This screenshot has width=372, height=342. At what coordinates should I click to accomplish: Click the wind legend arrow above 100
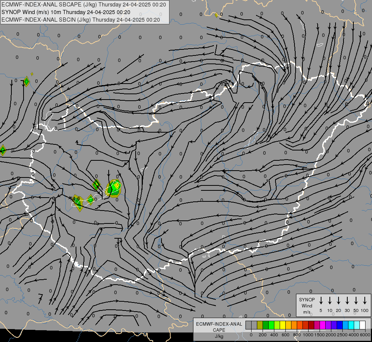coord(365,301)
